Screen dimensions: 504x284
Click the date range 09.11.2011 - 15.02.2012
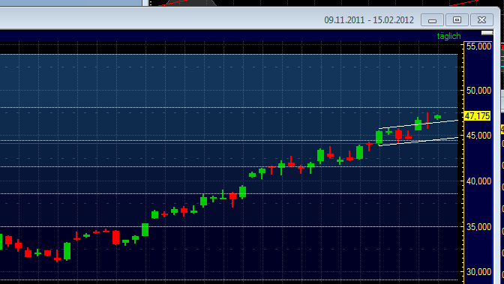tap(369, 20)
